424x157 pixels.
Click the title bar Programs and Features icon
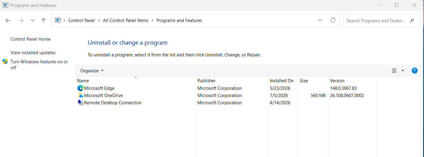click(5, 5)
